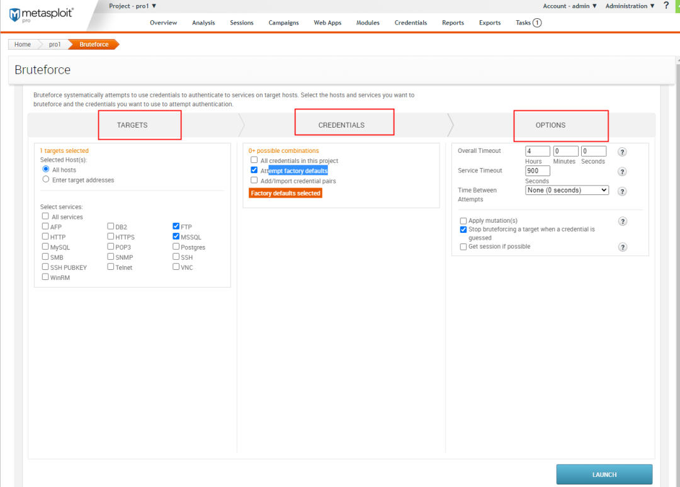The height and width of the screenshot is (487, 680).
Task: Uncheck Stop bruteforcing when credential guessed
Action: [x=463, y=230]
